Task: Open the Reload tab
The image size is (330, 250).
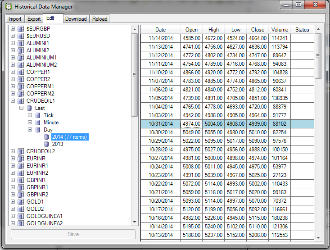Action: click(100, 19)
